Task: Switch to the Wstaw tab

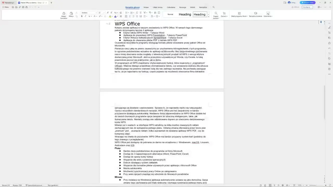Action: (146, 7)
